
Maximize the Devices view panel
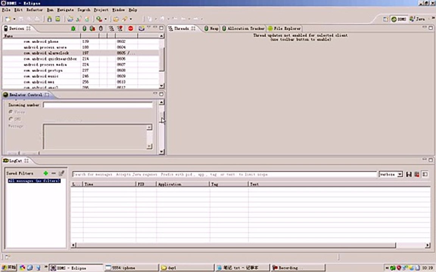(x=161, y=28)
